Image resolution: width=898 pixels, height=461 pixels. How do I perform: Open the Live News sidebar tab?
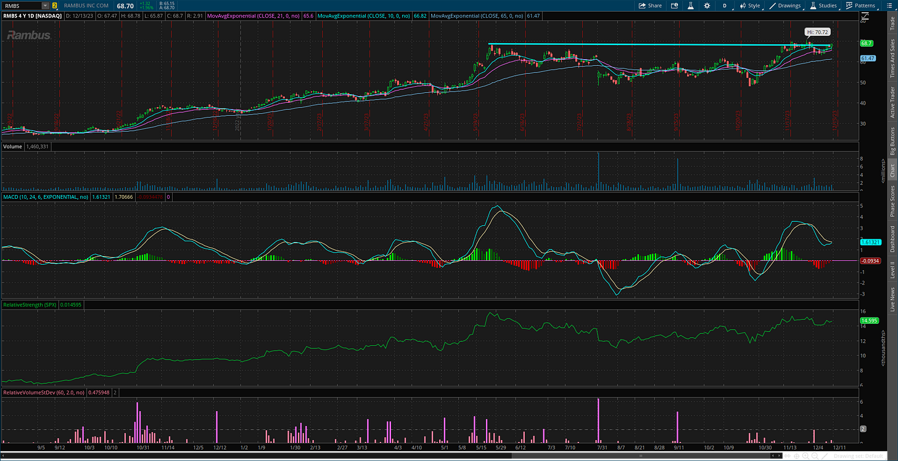[x=892, y=298]
